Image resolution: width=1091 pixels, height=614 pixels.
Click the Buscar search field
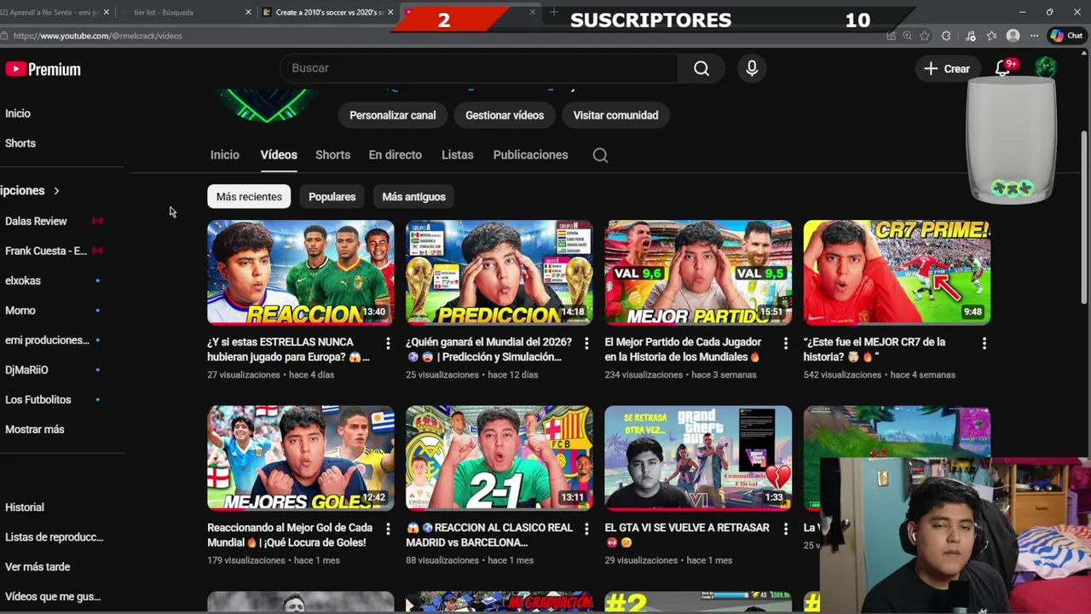[479, 68]
